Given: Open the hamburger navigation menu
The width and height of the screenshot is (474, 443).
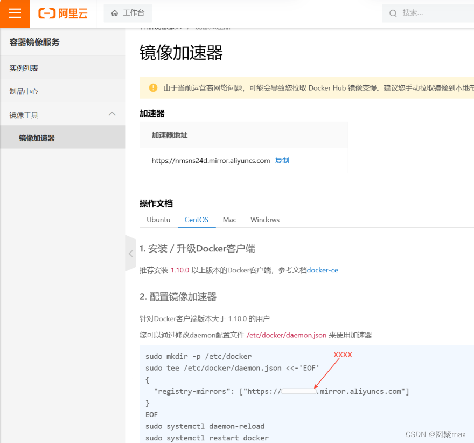Looking at the screenshot, I should click(x=15, y=13).
